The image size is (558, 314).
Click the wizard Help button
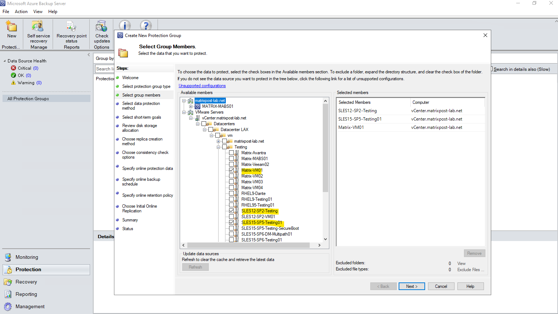(471, 286)
